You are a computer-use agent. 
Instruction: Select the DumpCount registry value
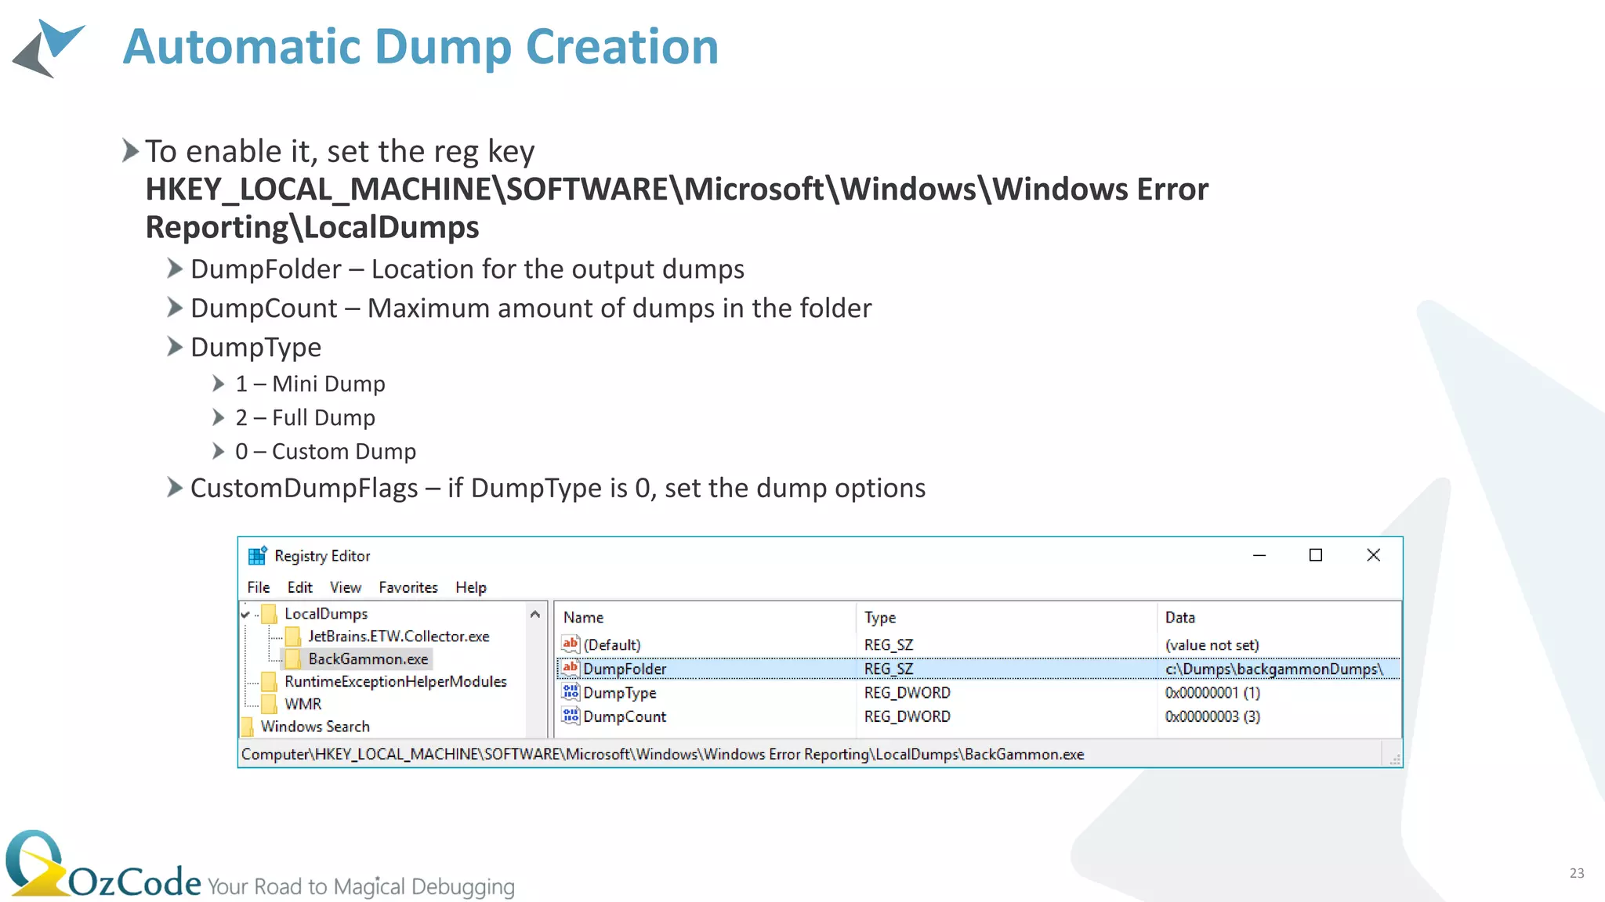click(x=625, y=716)
